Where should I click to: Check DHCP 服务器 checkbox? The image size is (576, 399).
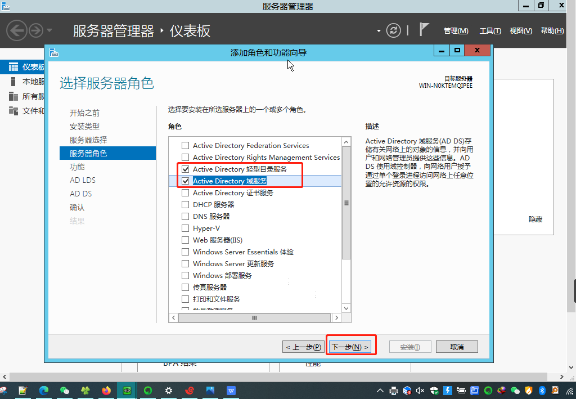coord(186,205)
